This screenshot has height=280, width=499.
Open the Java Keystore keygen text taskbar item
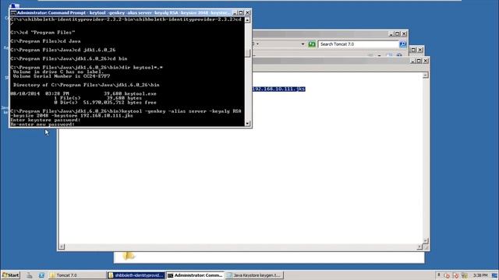(x=254, y=275)
